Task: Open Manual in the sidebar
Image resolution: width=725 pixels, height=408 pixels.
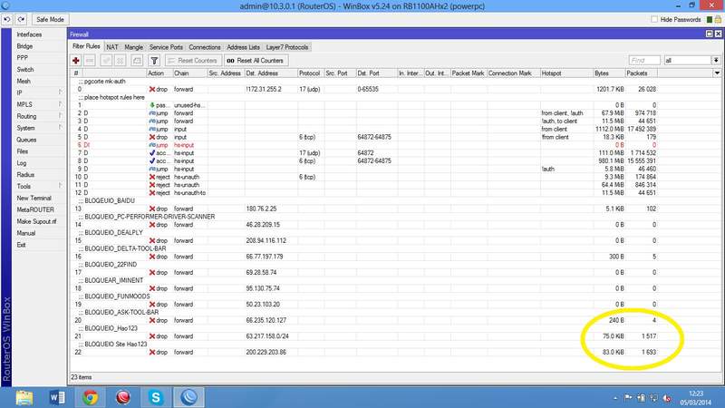Action: click(26, 233)
